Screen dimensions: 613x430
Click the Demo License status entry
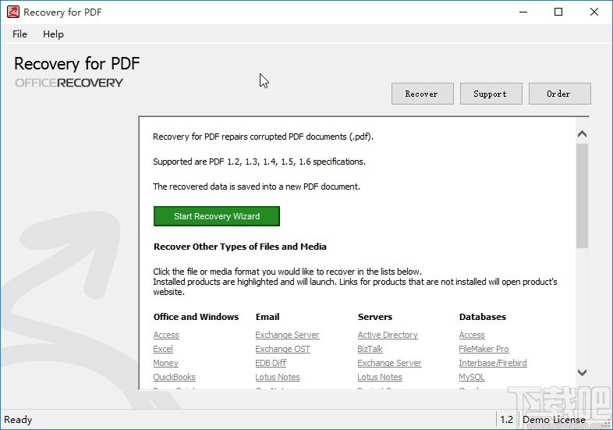554,420
